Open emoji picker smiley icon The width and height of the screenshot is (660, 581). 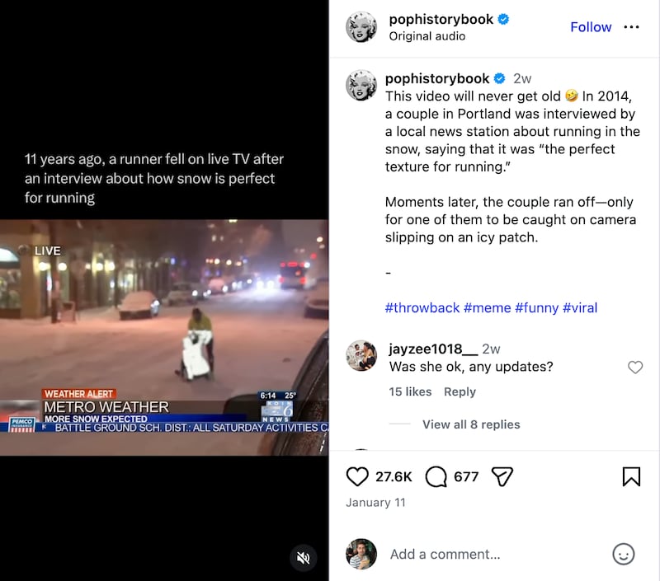623,554
